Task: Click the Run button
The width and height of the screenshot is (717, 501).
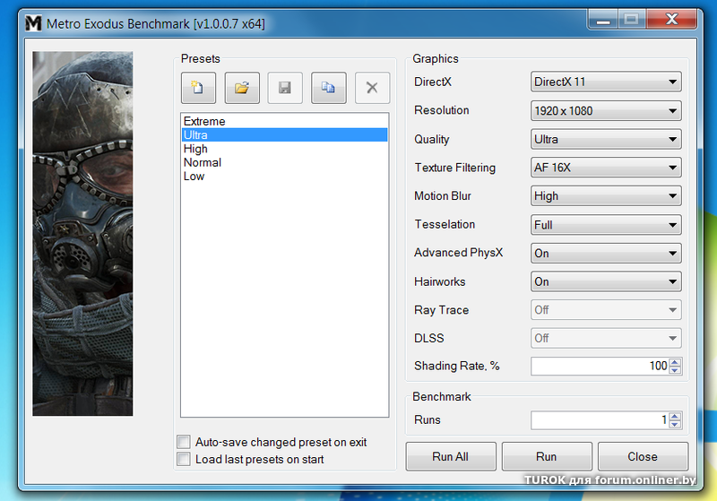Action: (x=546, y=456)
